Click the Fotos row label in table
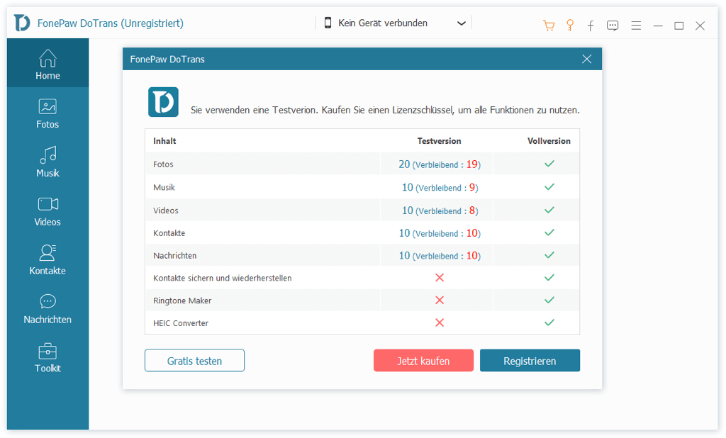Screen dimensions: 726x438 point(163,164)
